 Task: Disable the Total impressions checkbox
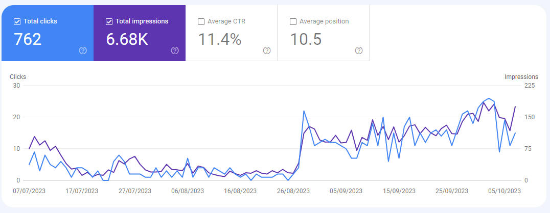pos(109,21)
